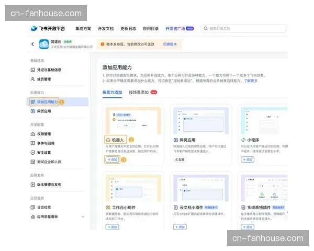Viewport: 314px width, 251px height.
Task: Open 开发者广场 in the top navigation
Action: (175, 29)
